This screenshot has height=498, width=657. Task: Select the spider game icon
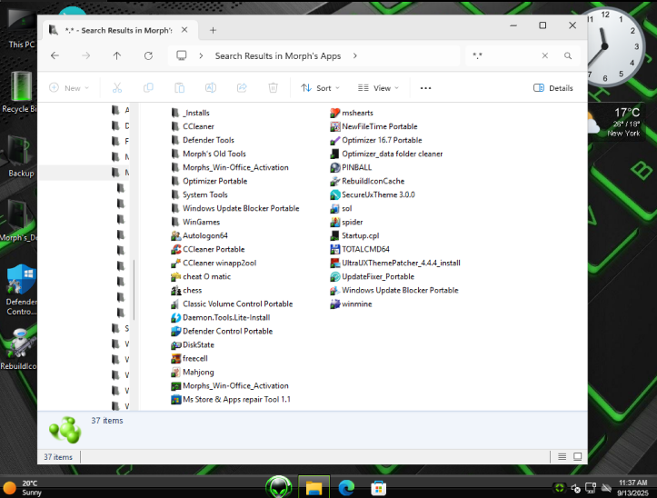tap(334, 222)
